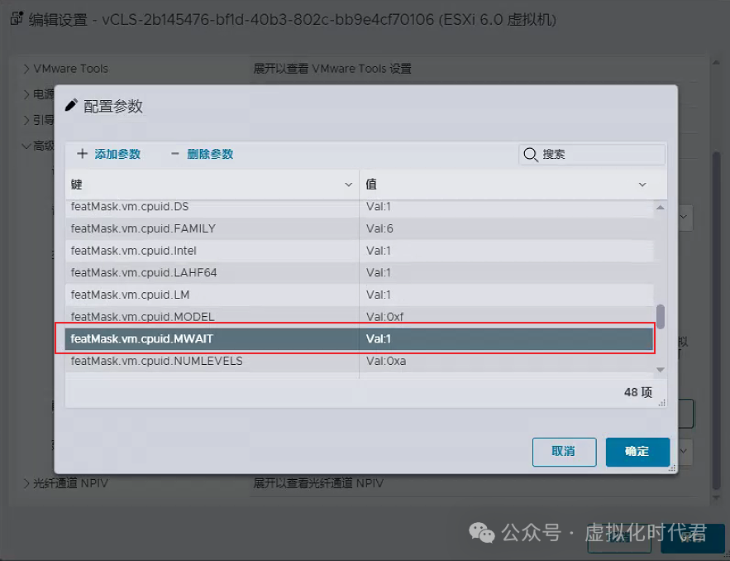Image resolution: width=730 pixels, height=561 pixels.
Task: Expand the 光纤通道 NPIV section
Action: pyautogui.click(x=26, y=483)
